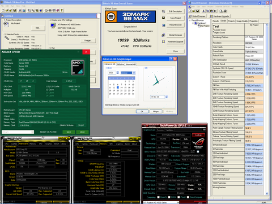Select highlighted day 13 in calendar
The image size is (272, 204).
pos(118,87)
